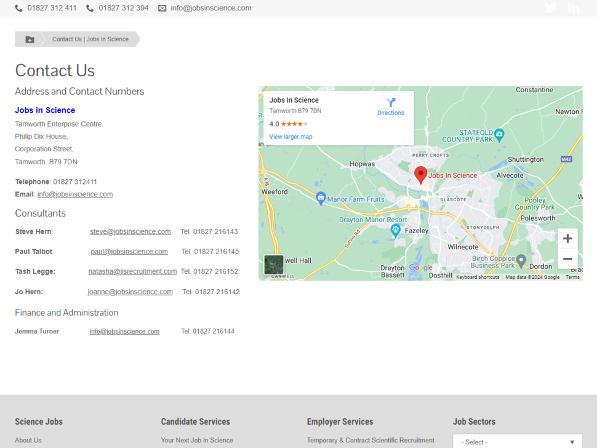
Task: Click the Manor Farm Fruits shopping marker
Action: [321, 198]
